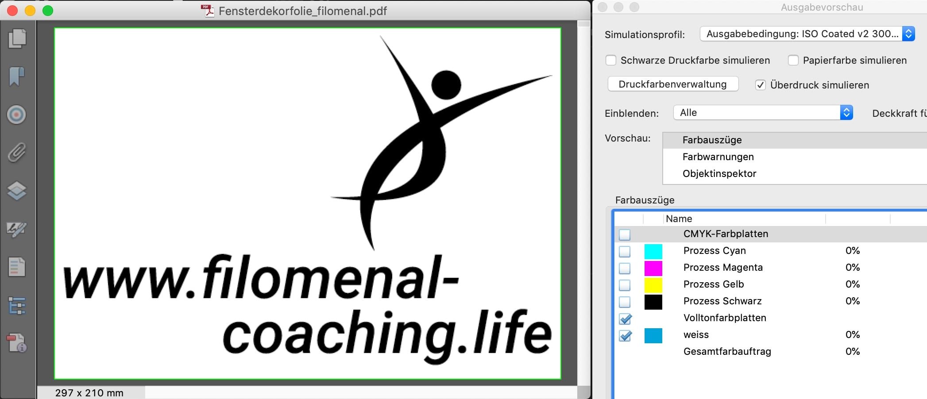Screen dimensions: 927x399
Task: Click the Ausgabevorschau panel title
Action: (x=822, y=7)
